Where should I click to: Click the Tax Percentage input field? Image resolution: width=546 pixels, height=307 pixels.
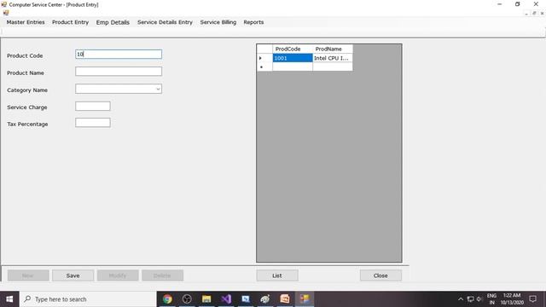click(x=93, y=123)
